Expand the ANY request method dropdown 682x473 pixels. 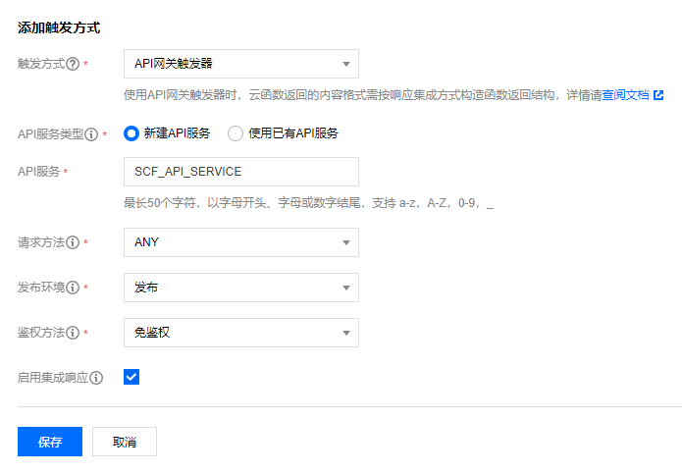coord(240,242)
